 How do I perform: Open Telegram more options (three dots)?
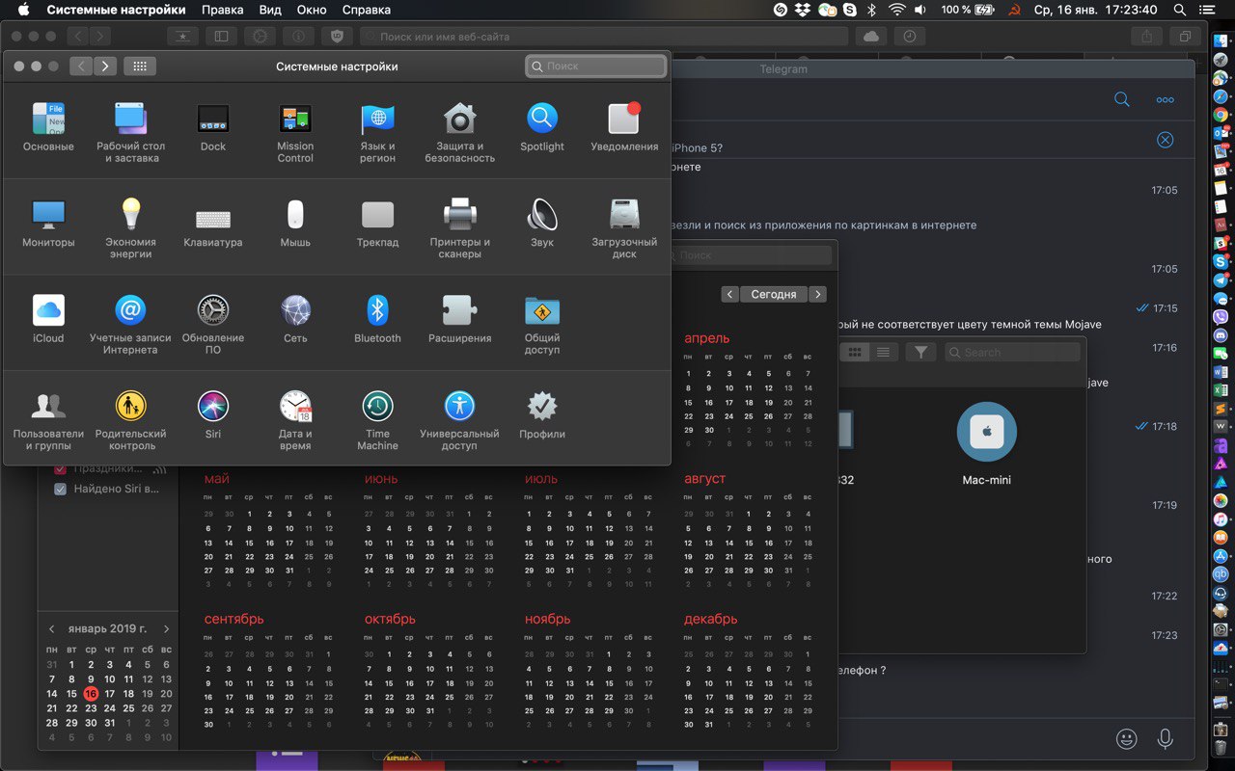(x=1165, y=99)
